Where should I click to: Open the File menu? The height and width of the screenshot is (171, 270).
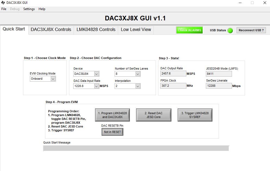(x=4, y=9)
